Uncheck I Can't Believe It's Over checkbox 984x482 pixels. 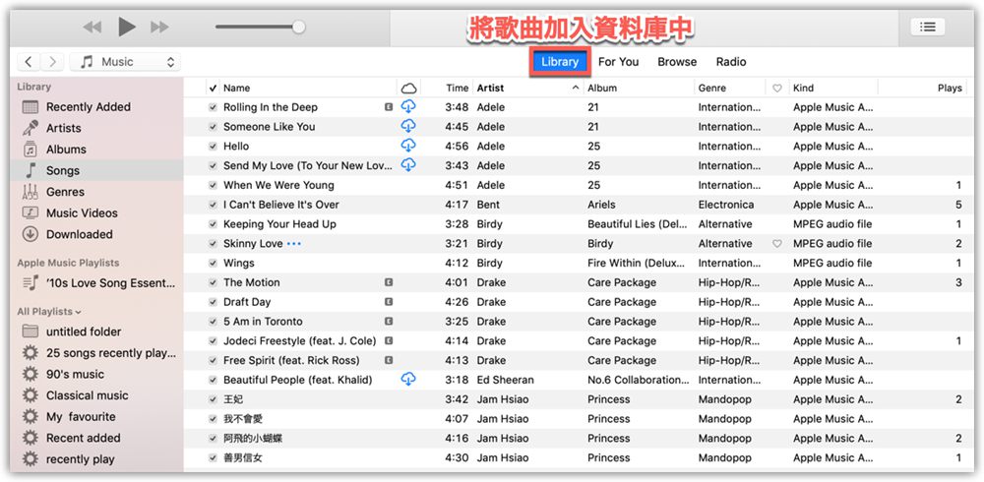tap(214, 205)
